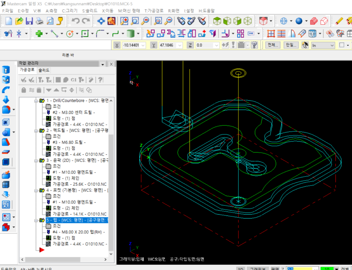Select 조건 under operation 5 - 탭
The height and width of the screenshot is (270, 352).
[56, 226]
